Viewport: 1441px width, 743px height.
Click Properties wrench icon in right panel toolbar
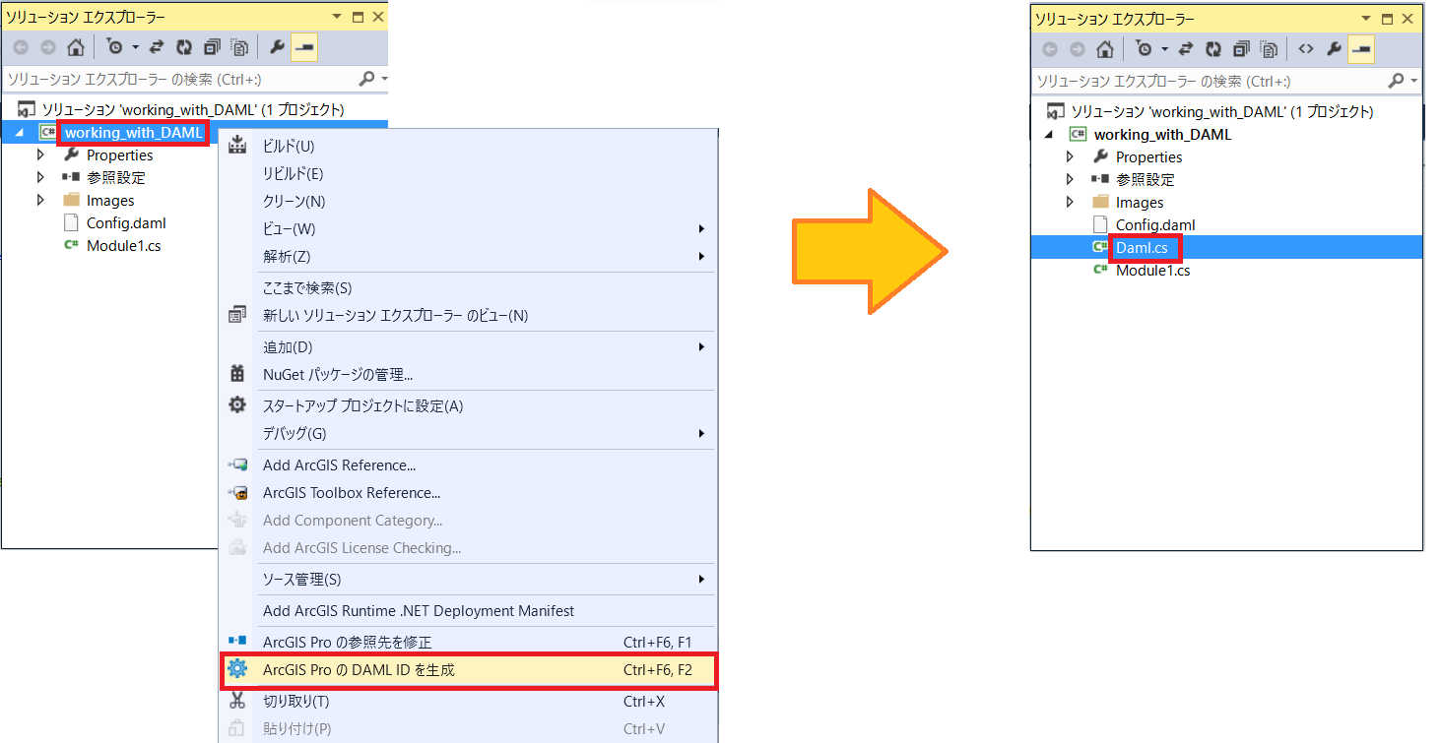pos(1334,49)
